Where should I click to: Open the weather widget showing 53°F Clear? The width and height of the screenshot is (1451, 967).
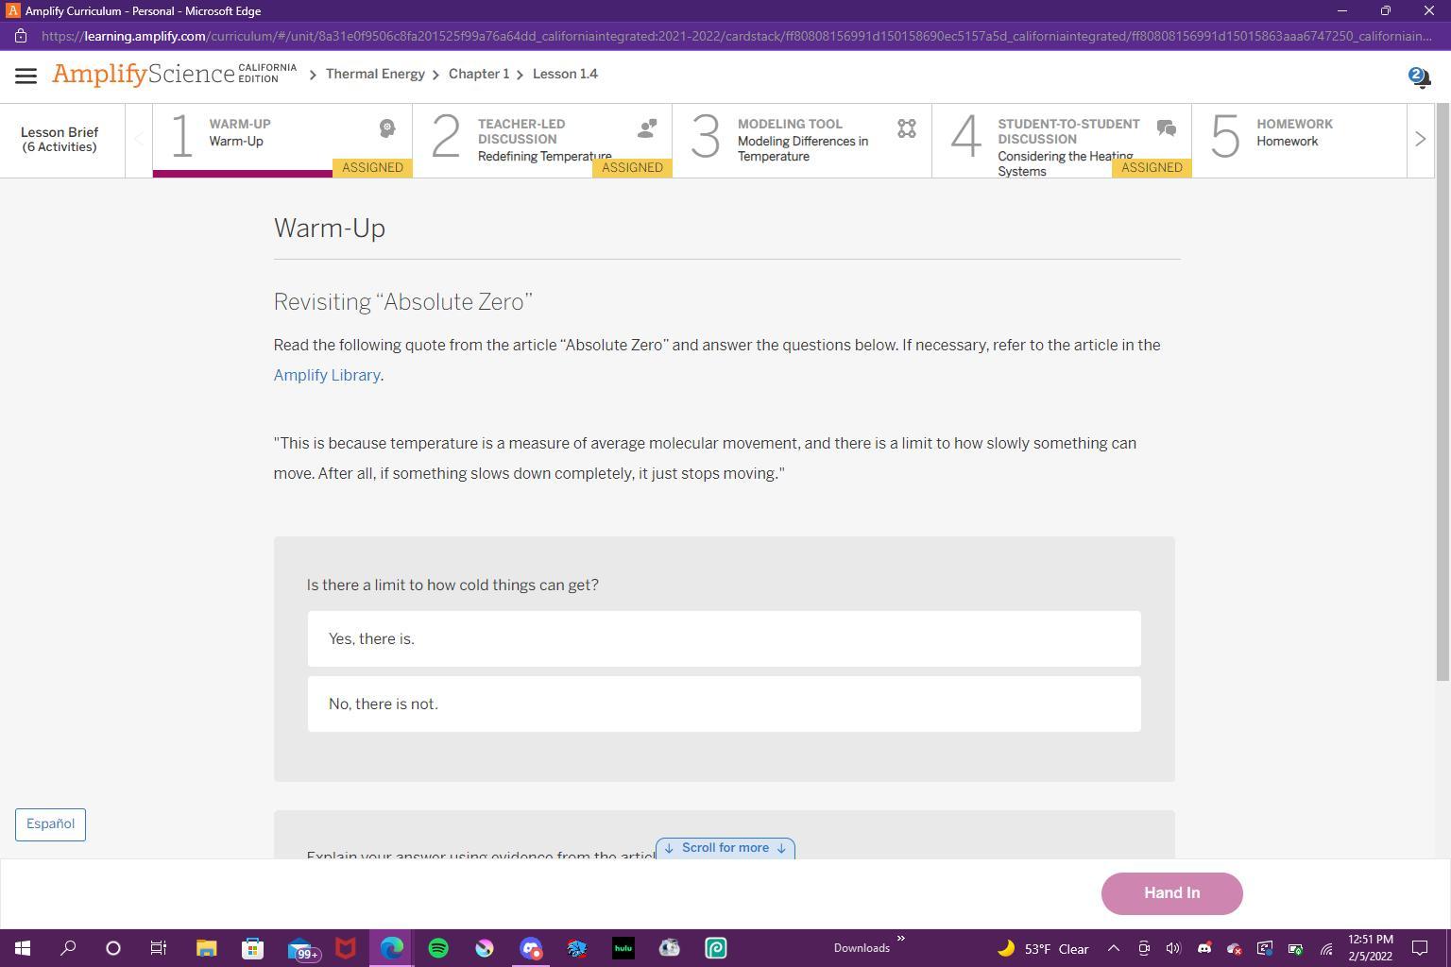click(x=1043, y=948)
